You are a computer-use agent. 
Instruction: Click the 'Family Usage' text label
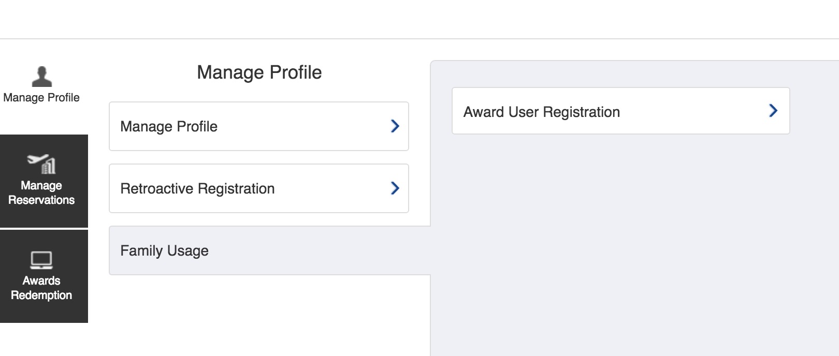(164, 251)
